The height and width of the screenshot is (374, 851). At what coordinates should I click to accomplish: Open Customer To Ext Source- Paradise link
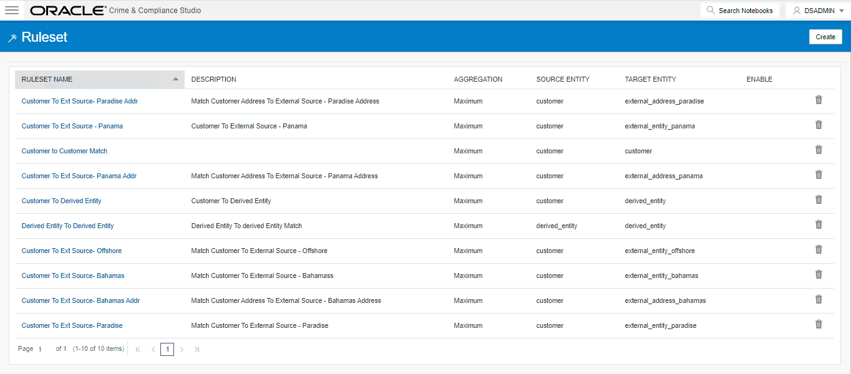pyautogui.click(x=72, y=325)
